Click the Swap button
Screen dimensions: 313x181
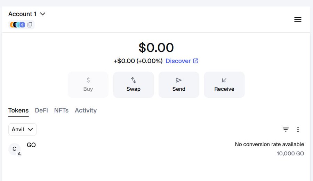[133, 85]
